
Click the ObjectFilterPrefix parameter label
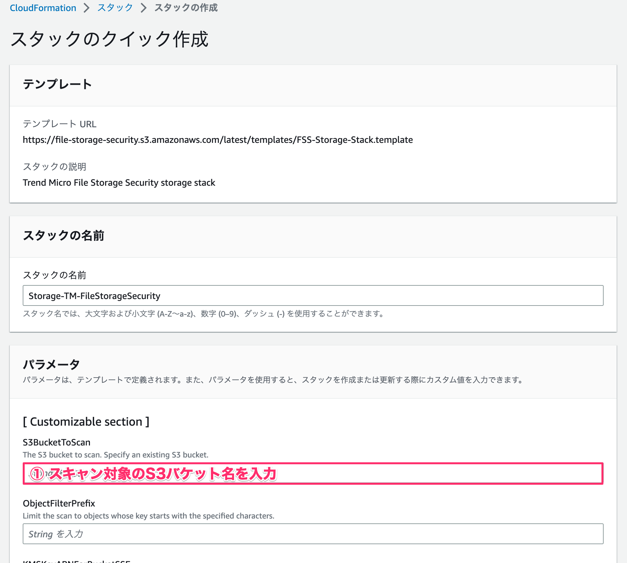pyautogui.click(x=59, y=503)
